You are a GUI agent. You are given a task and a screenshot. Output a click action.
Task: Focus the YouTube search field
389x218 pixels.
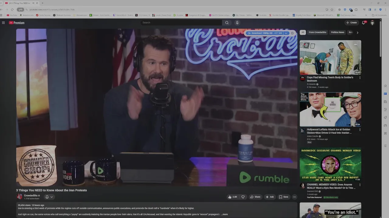tap(182, 23)
